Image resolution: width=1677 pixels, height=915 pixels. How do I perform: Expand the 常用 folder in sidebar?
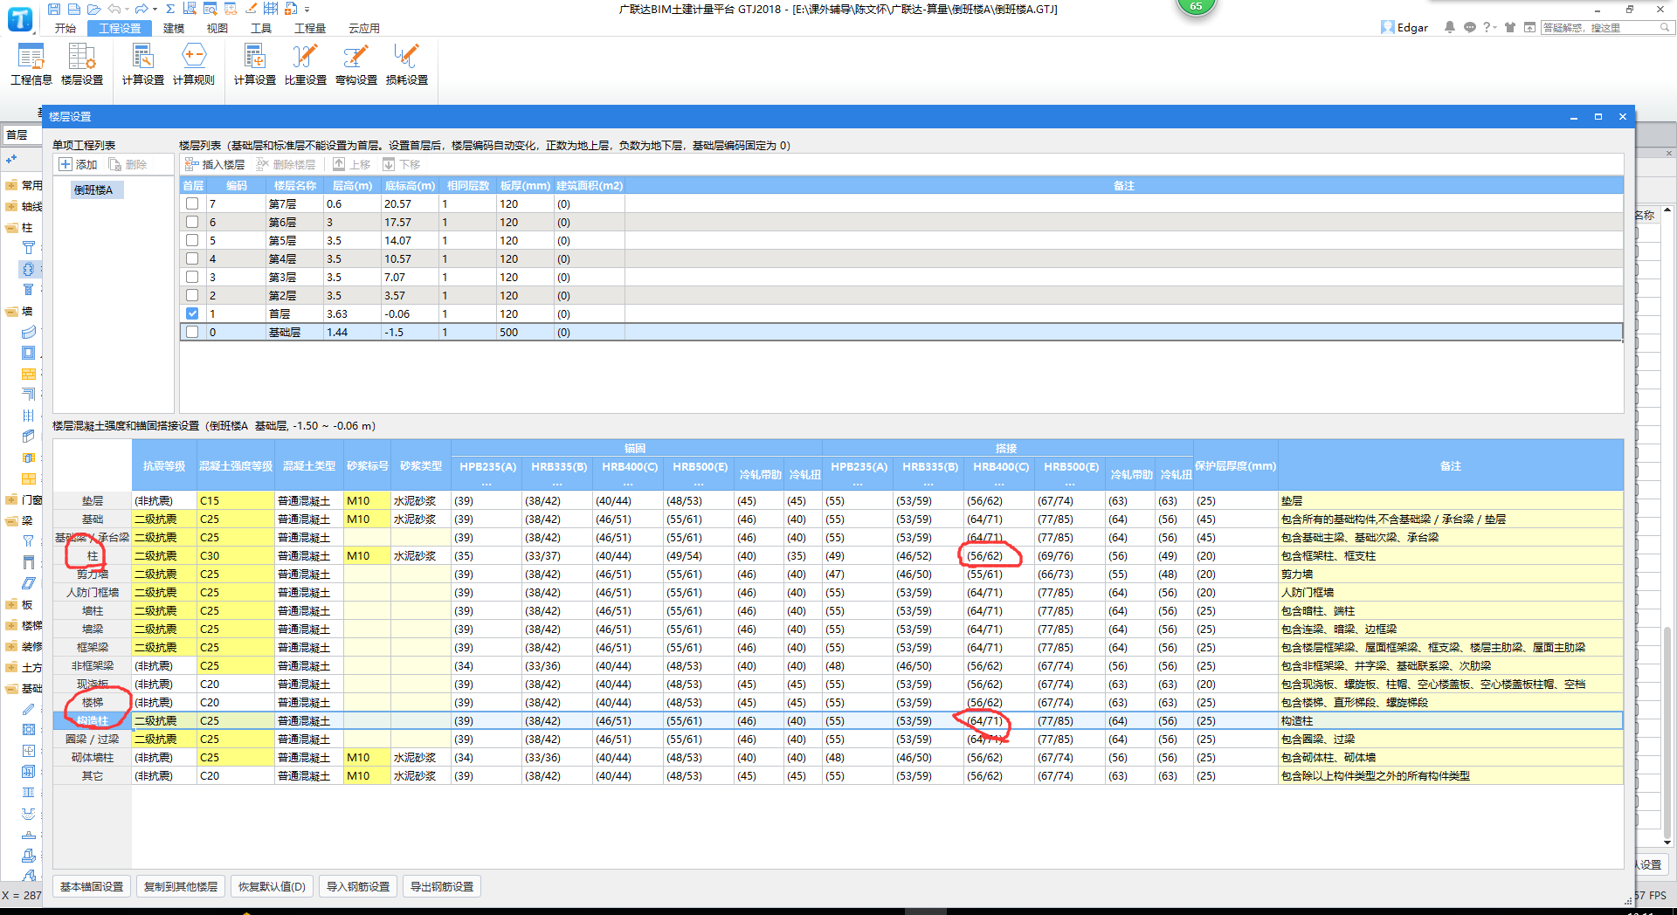11,185
